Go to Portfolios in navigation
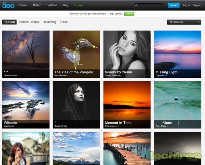This screenshot has height=165, width=205. coord(52,5)
